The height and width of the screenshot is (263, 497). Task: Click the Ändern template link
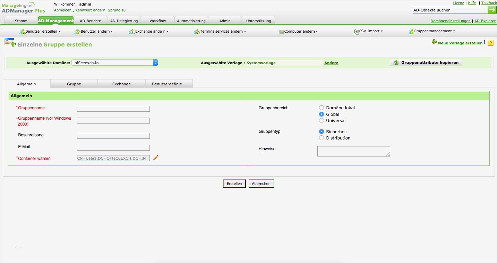[331, 63]
